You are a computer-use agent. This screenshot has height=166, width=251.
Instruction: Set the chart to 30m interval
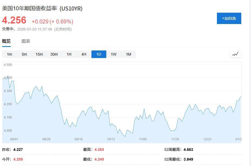coord(54,54)
